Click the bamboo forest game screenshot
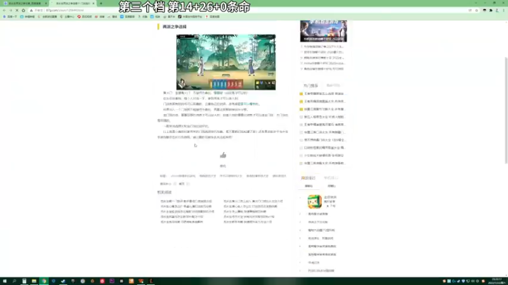Screen dimensions: 508x285 coord(226,62)
